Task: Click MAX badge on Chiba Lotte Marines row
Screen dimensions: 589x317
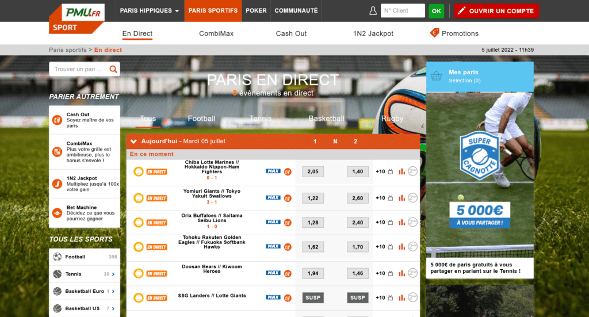Action: click(x=273, y=171)
